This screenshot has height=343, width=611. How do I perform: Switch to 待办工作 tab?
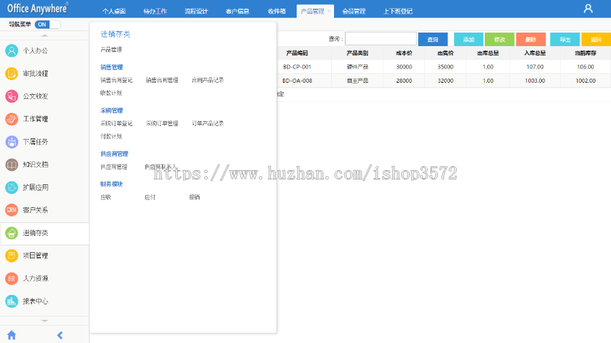click(155, 12)
